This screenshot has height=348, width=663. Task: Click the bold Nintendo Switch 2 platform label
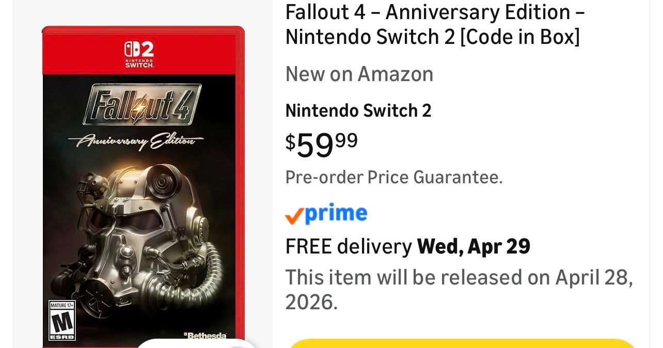(x=358, y=110)
